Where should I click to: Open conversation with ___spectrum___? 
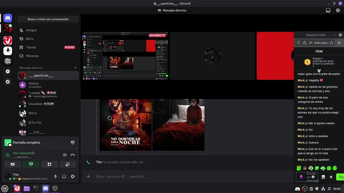pyautogui.click(x=48, y=76)
